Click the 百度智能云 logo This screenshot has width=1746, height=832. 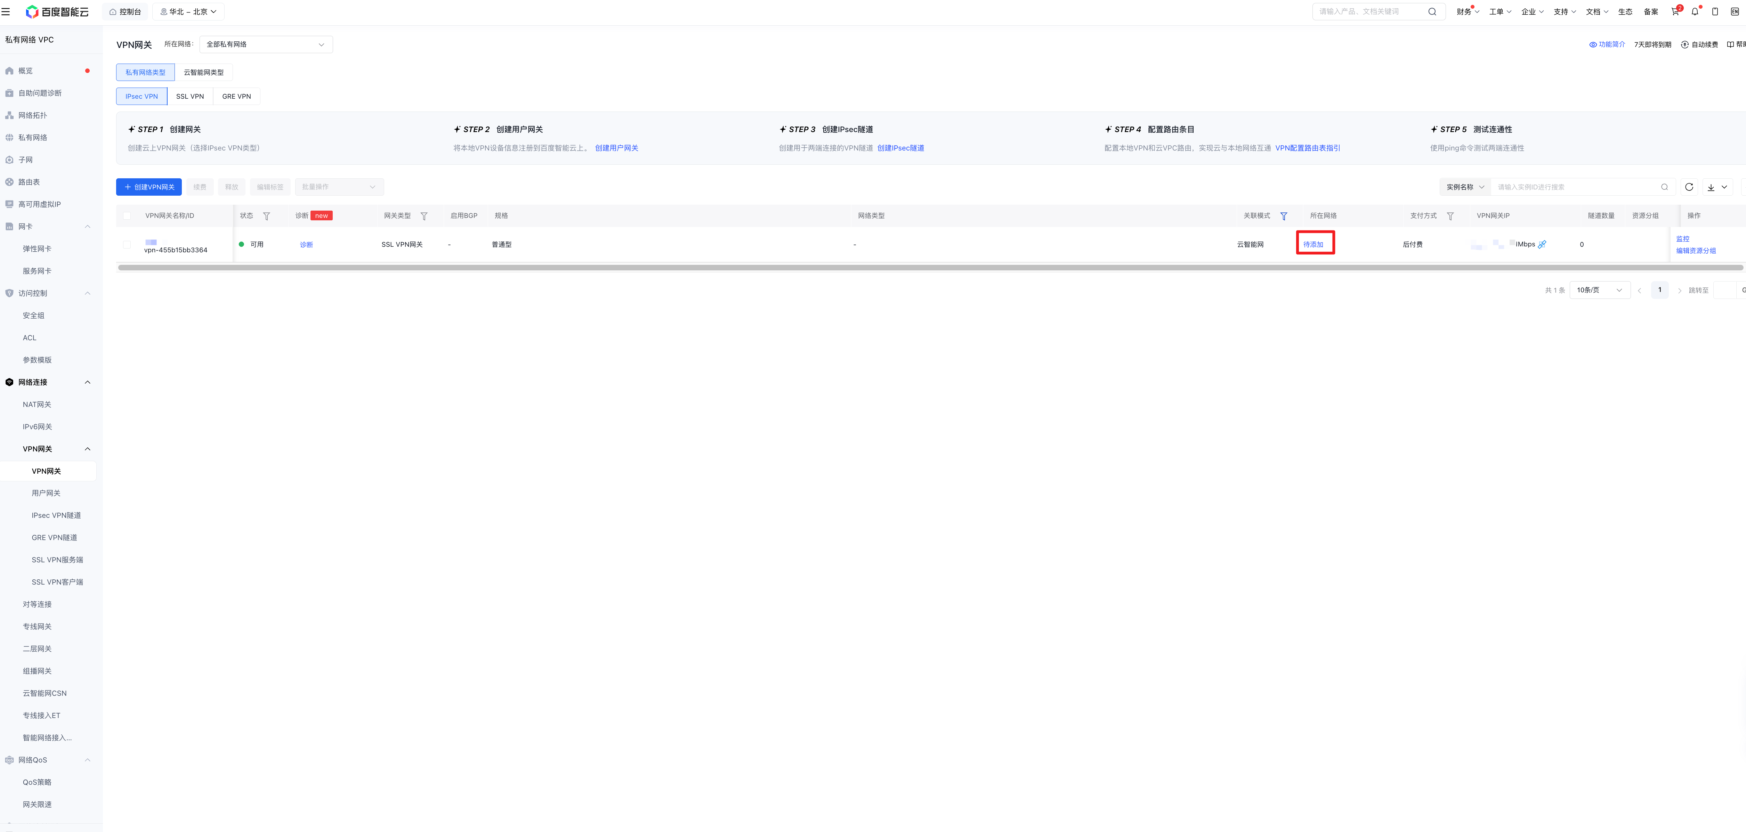tap(57, 11)
